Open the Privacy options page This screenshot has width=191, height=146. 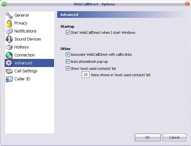coord(29,23)
